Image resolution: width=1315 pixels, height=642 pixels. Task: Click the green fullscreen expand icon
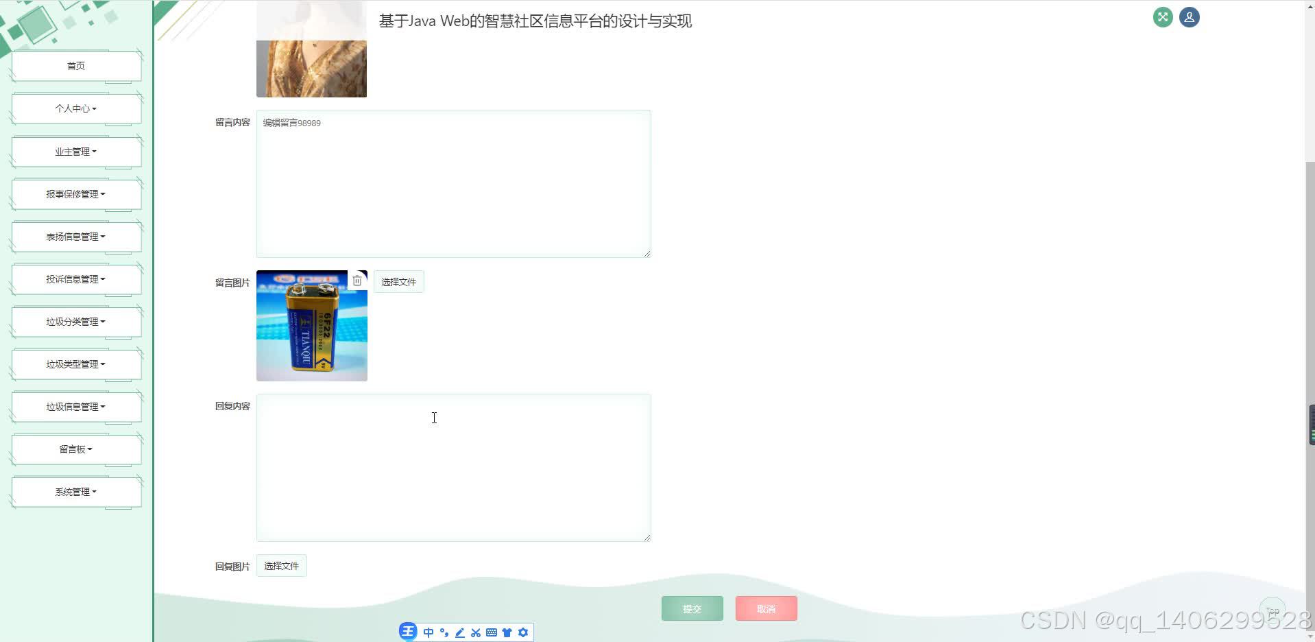(x=1161, y=17)
